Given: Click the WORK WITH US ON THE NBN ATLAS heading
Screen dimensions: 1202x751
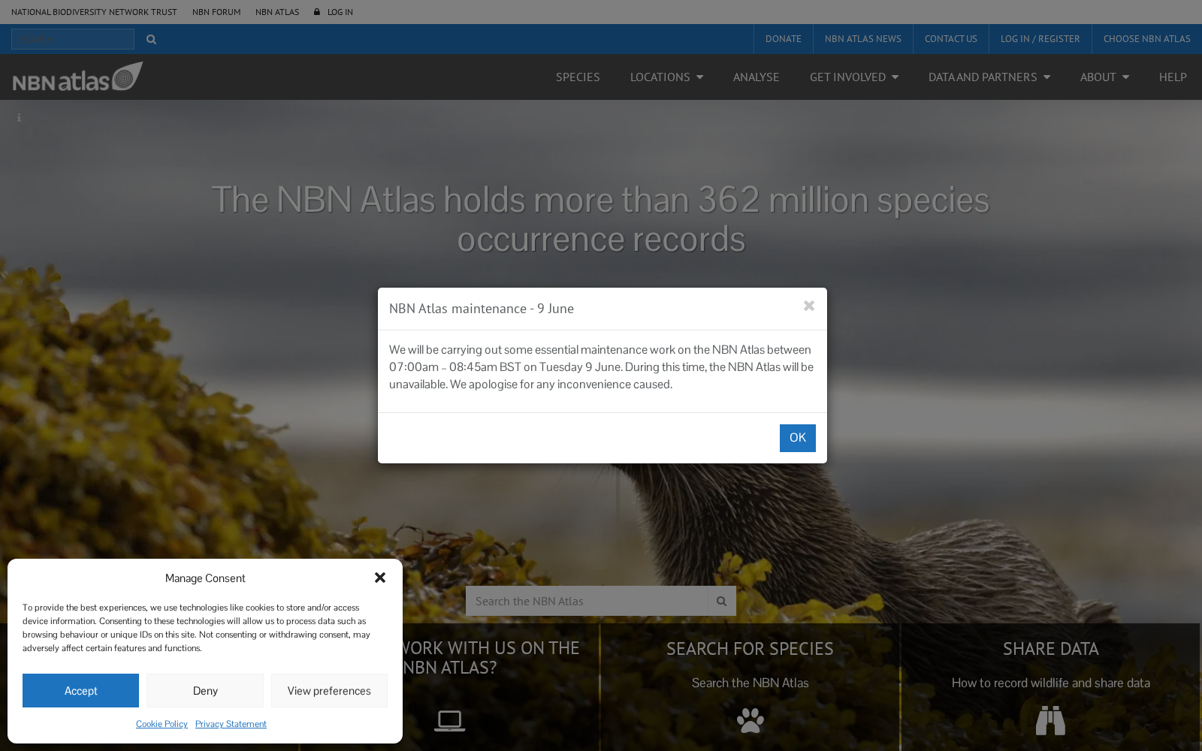Looking at the screenshot, I should [x=491, y=658].
